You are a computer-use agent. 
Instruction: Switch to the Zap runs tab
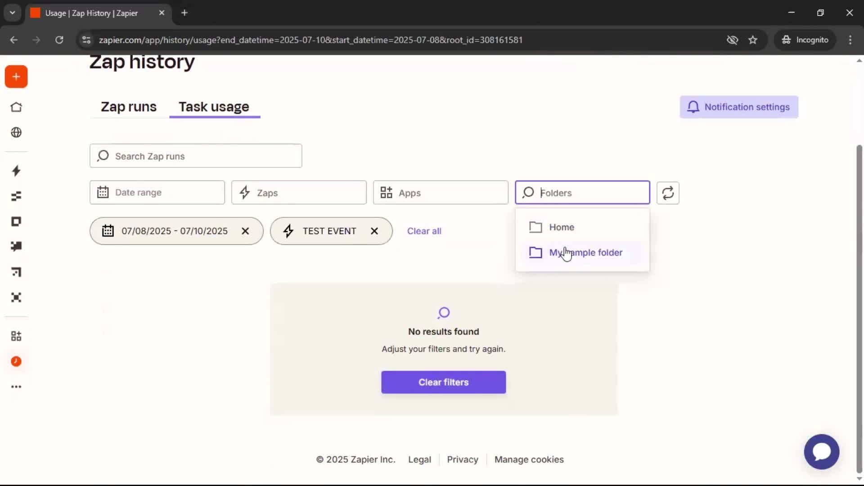tap(129, 107)
